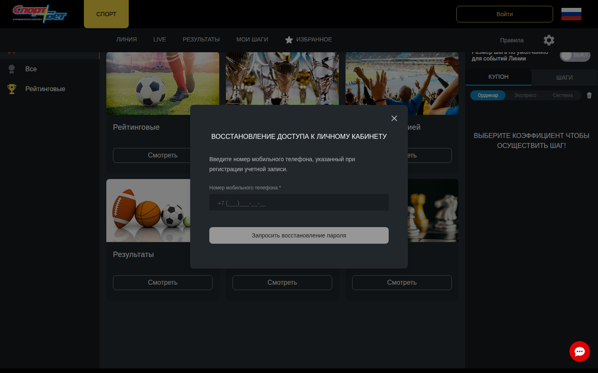
Task: Select the Ординар bet type
Action: (x=488, y=95)
